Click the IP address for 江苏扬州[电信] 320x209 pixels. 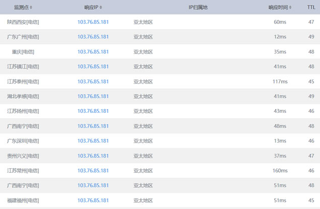pyautogui.click(x=93, y=111)
